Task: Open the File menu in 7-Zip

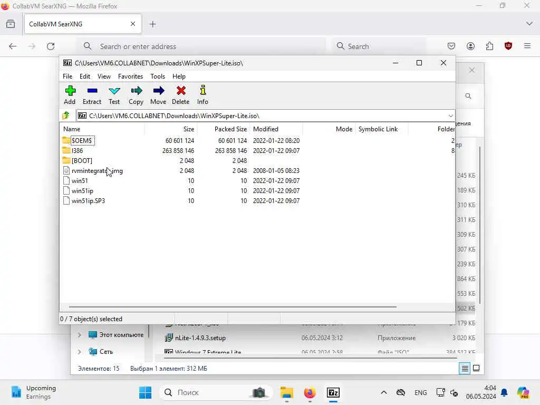Action: click(x=67, y=76)
